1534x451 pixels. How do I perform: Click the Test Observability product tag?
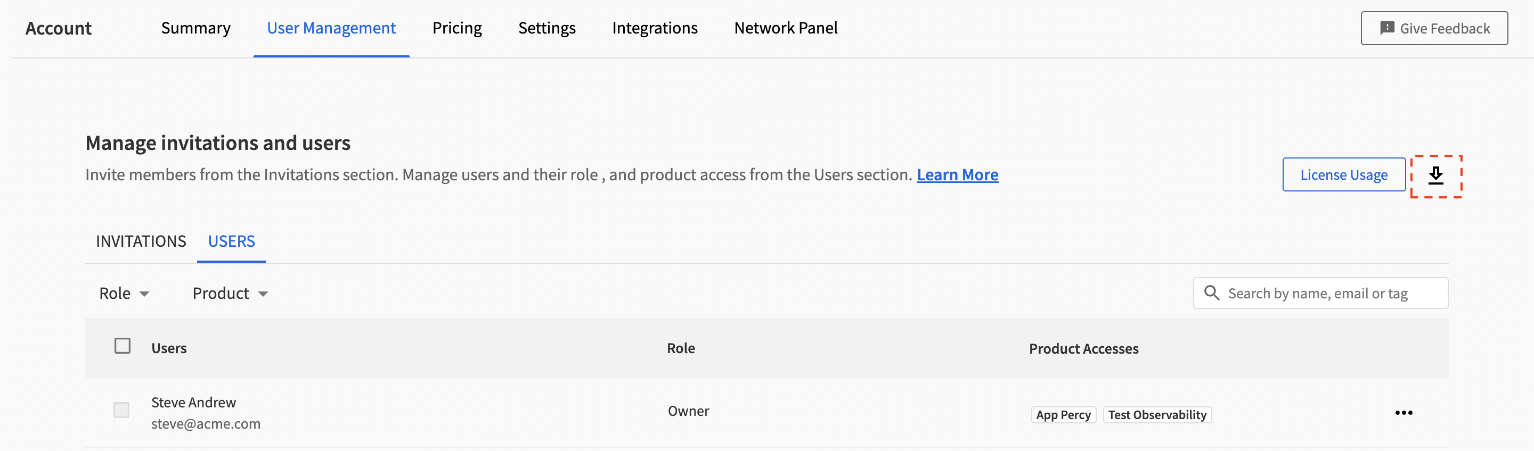[x=1156, y=415]
